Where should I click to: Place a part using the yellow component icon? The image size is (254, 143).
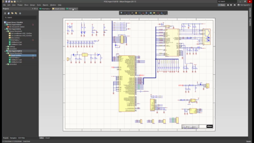pos(136,13)
